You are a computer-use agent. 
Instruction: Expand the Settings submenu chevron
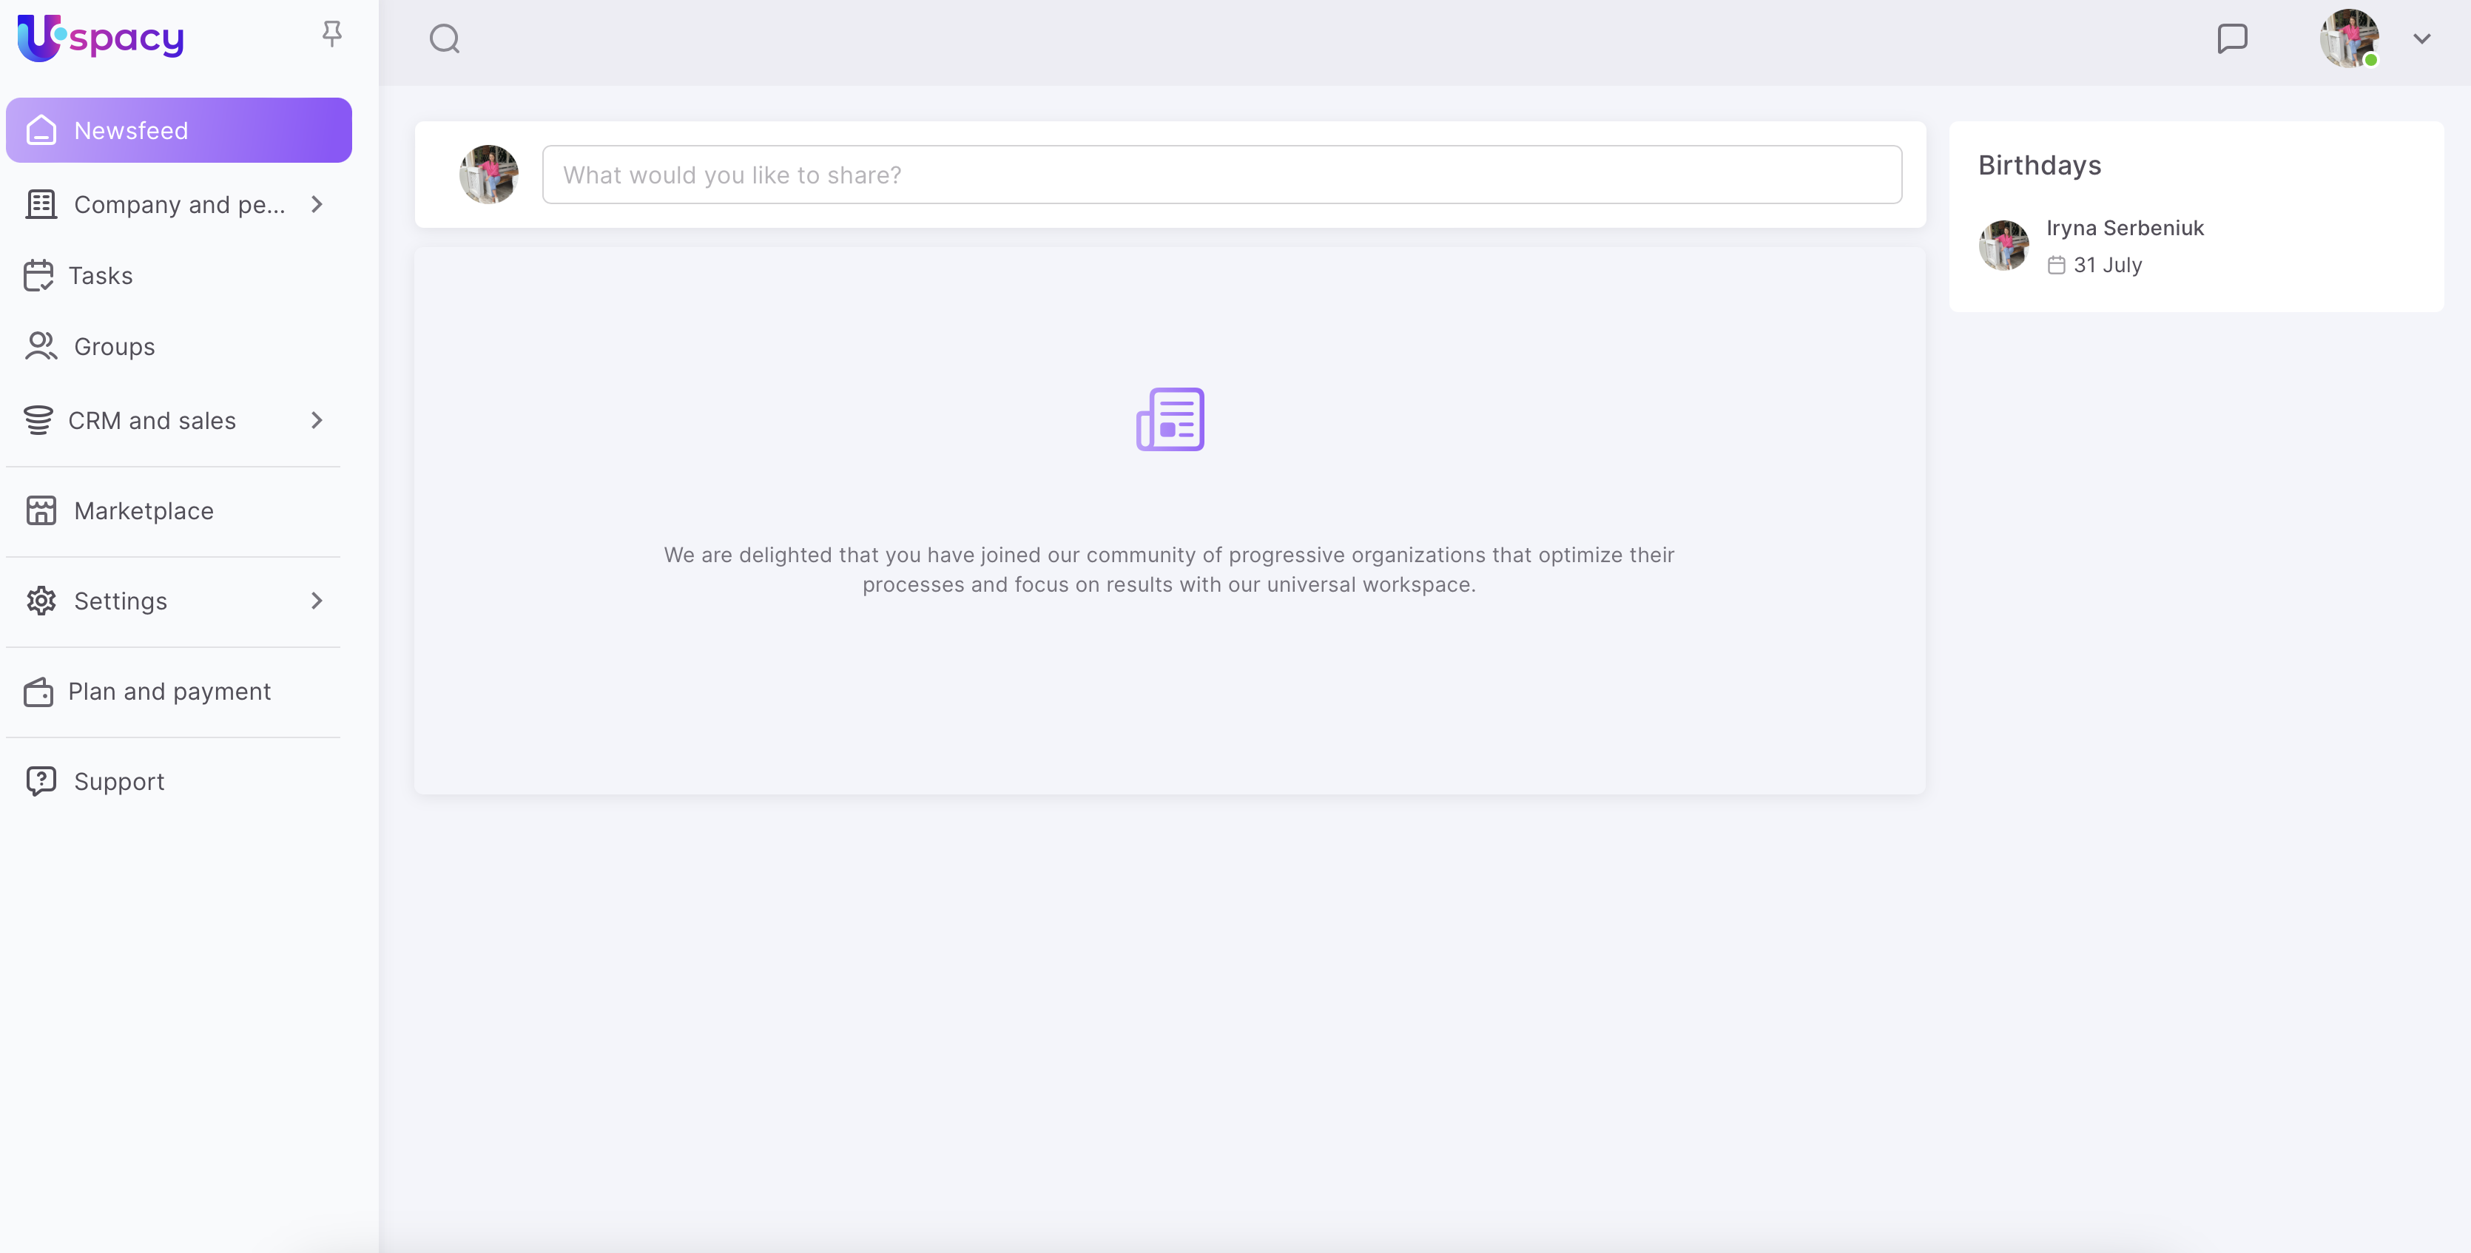point(317,601)
